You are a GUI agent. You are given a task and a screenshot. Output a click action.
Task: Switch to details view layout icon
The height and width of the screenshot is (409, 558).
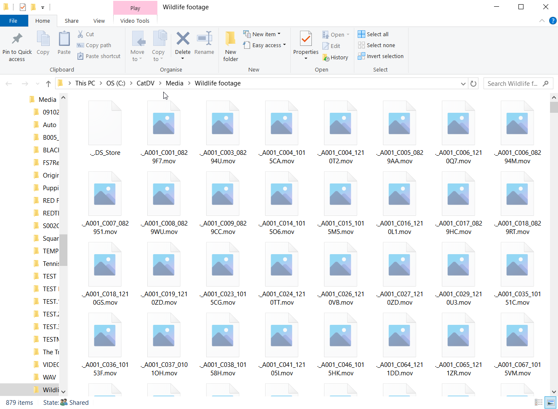coord(539,403)
